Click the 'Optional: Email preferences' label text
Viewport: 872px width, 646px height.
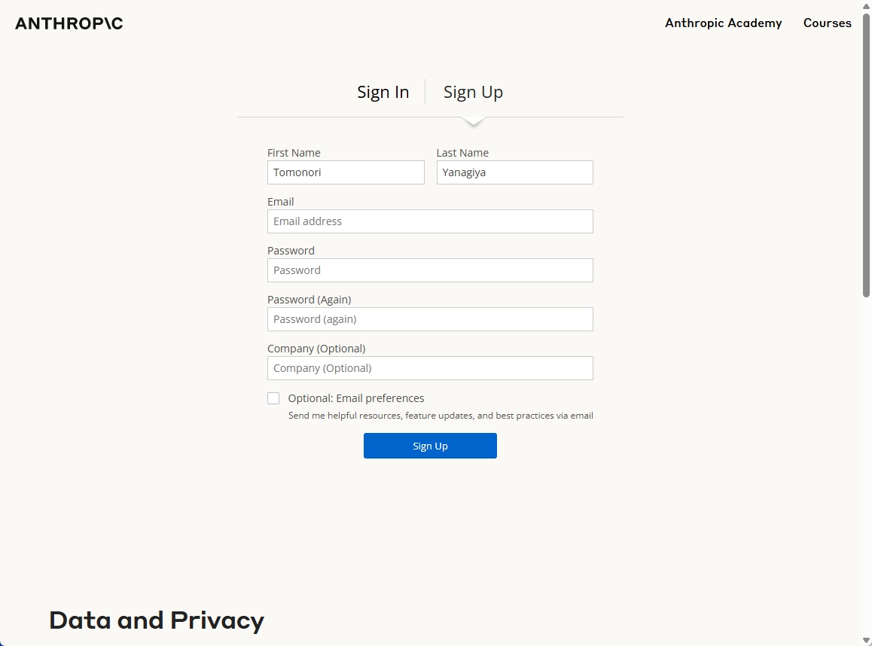[x=356, y=398]
